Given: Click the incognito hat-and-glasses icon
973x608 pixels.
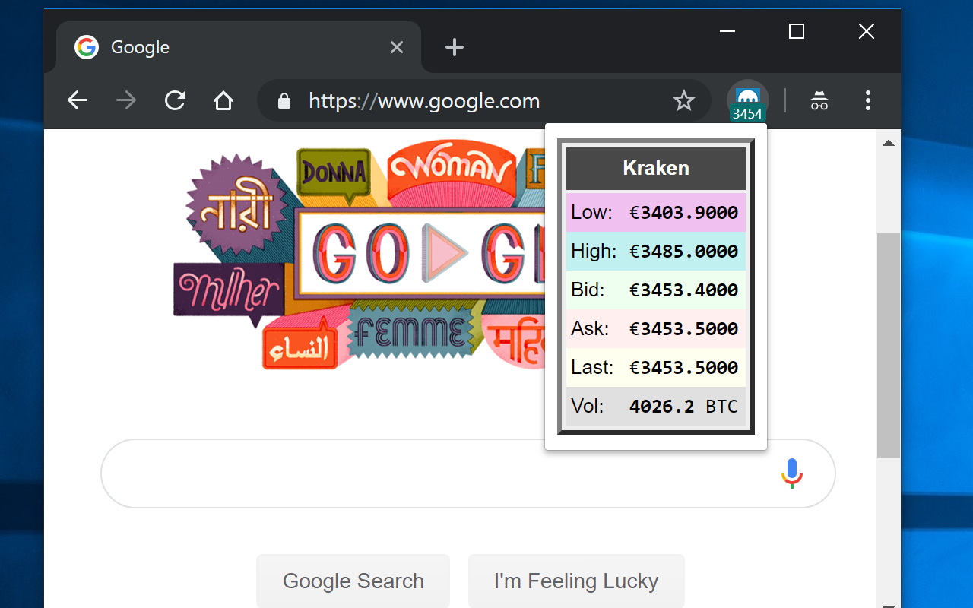Looking at the screenshot, I should click(819, 100).
